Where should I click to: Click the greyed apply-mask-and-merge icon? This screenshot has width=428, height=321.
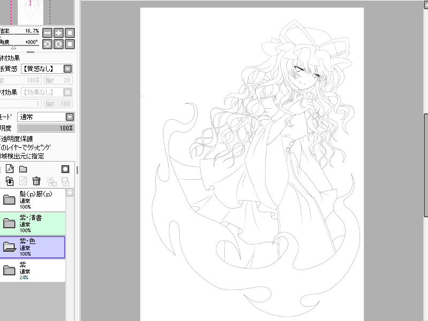click(x=51, y=181)
